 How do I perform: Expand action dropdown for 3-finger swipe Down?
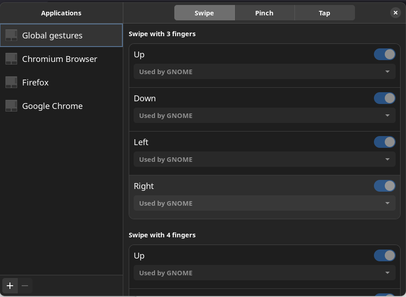(264, 116)
